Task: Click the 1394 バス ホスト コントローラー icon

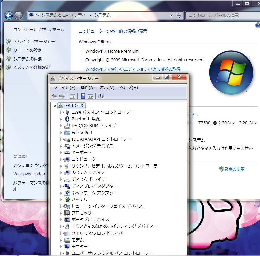Action: click(67, 112)
